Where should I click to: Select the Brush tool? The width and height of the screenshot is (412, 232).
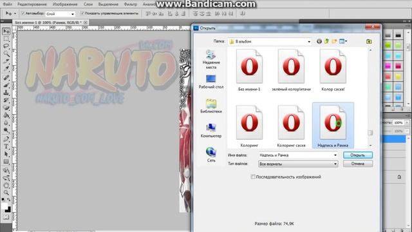pyautogui.click(x=6, y=85)
